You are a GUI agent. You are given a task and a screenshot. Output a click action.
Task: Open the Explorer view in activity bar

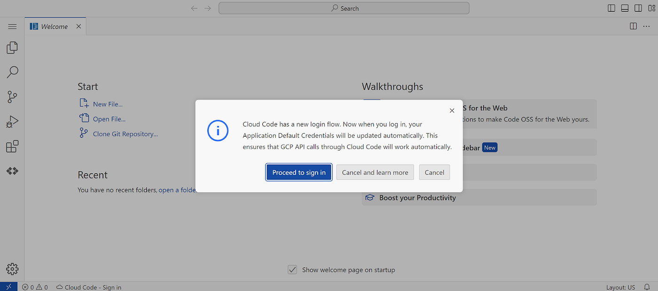12,47
